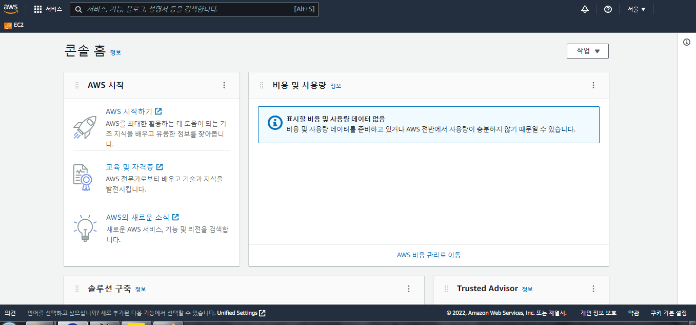Viewport: 696px width, 325px height.
Task: Open the info panel icon at right edge
Action: click(x=687, y=42)
